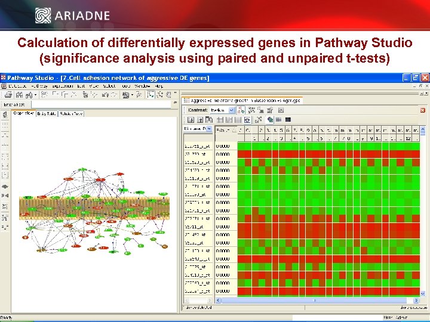Click the User: Admin status text
430x322 pixels.
click(x=395, y=317)
